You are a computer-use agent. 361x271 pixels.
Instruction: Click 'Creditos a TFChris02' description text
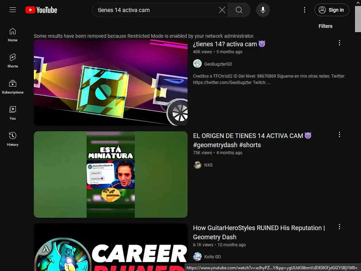point(269,79)
